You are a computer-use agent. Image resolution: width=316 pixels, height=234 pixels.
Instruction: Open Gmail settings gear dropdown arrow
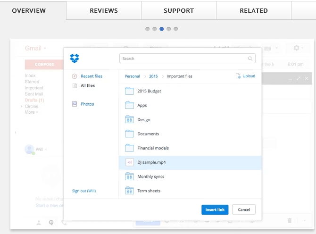(x=302, y=48)
